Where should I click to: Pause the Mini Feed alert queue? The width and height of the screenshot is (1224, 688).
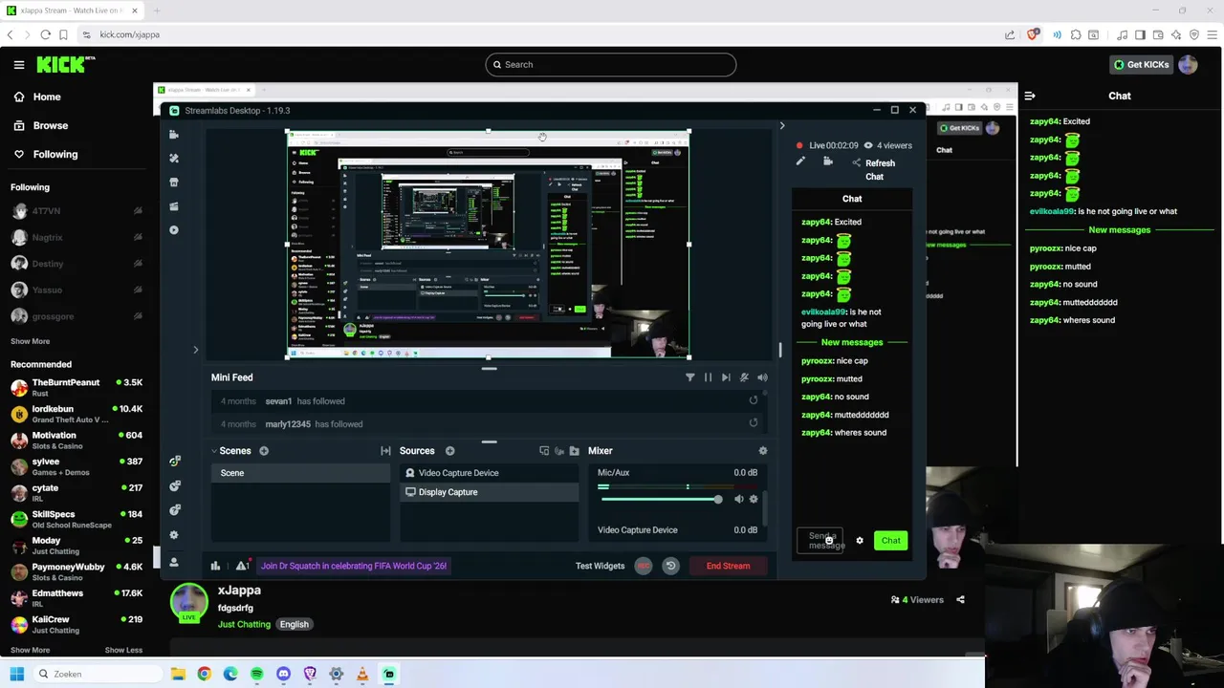pos(708,377)
